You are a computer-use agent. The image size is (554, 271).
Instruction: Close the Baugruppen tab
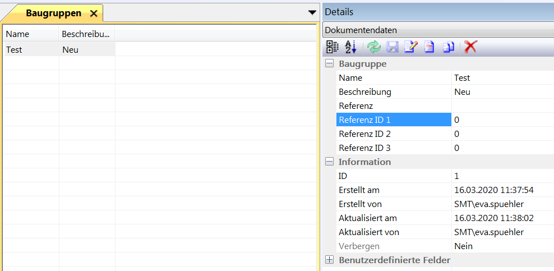coord(94,13)
